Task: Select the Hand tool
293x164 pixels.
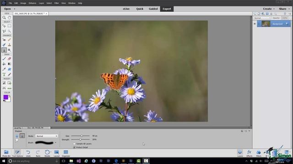Action: 9,17
